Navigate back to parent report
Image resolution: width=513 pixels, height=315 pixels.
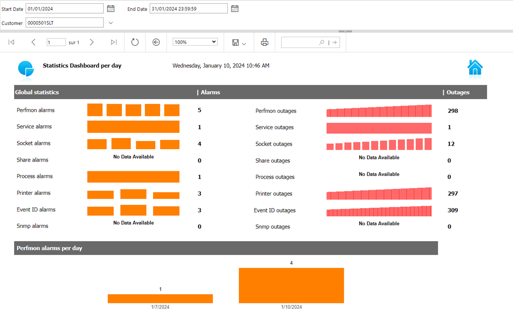coord(156,42)
